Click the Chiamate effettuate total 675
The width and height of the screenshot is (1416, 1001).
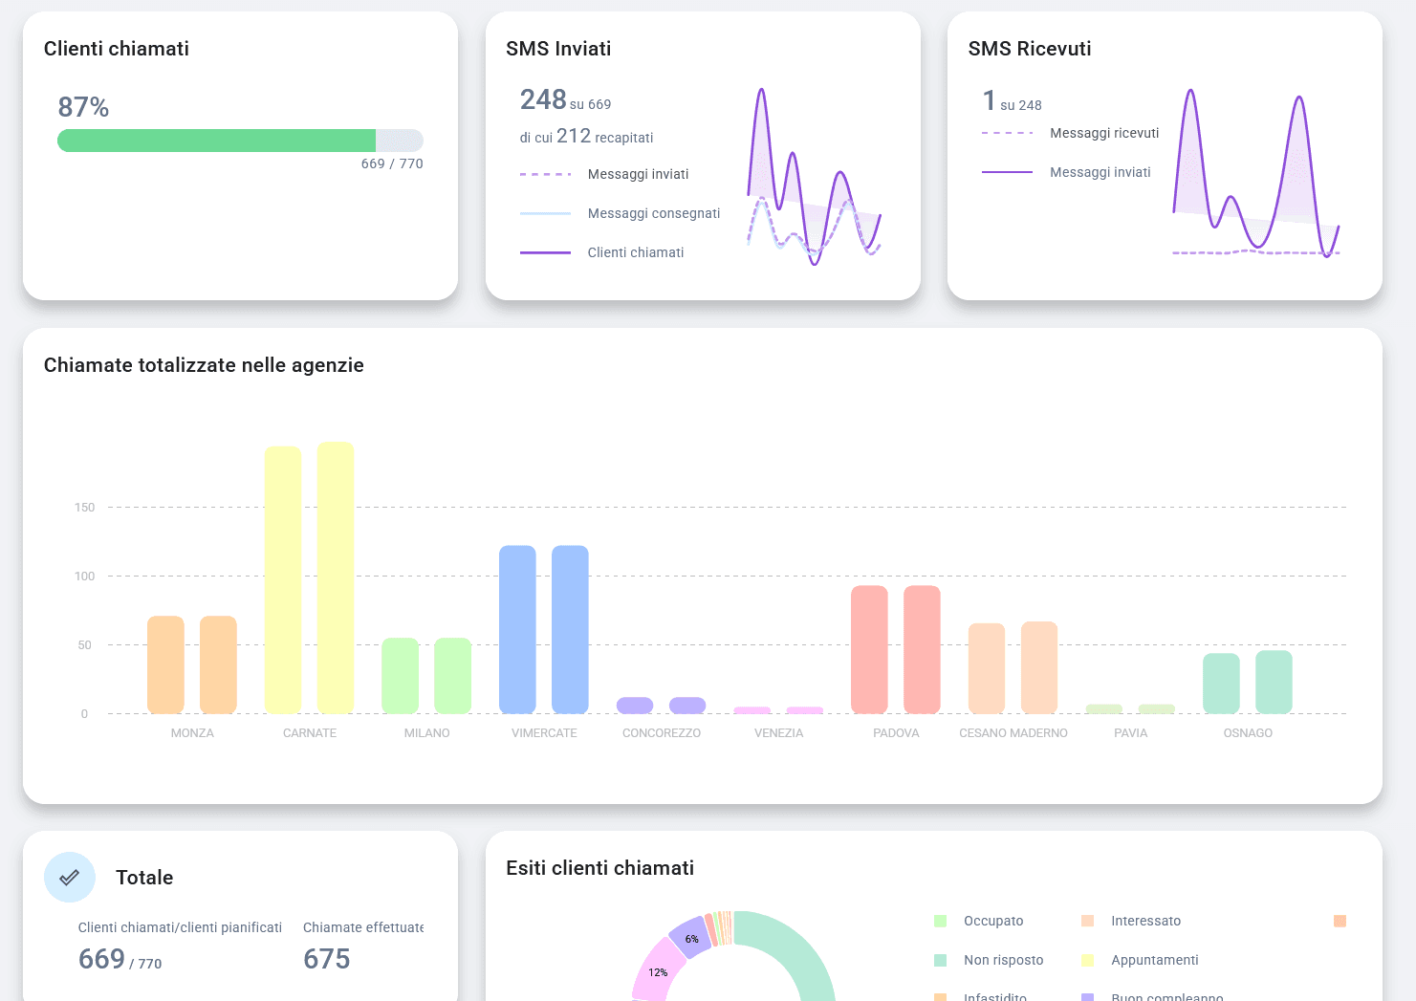[x=326, y=958]
